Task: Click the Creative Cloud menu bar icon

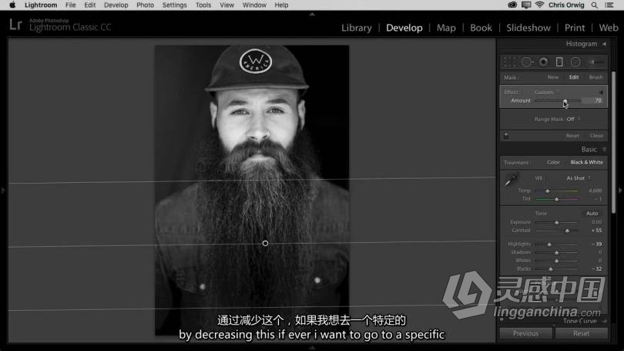Action: click(x=512, y=5)
